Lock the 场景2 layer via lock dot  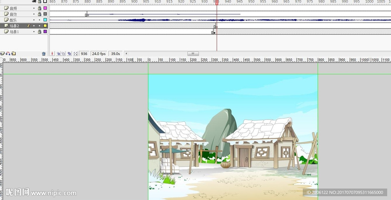[x=39, y=26]
